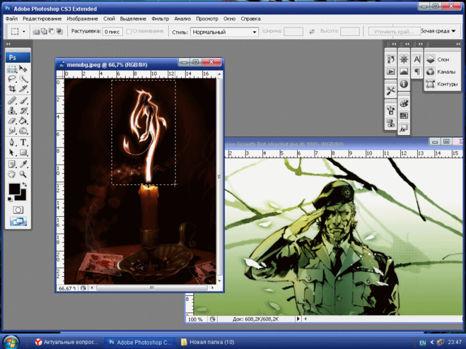Select the Move tool
This screenshot has height=349, width=466.
tap(23, 69)
